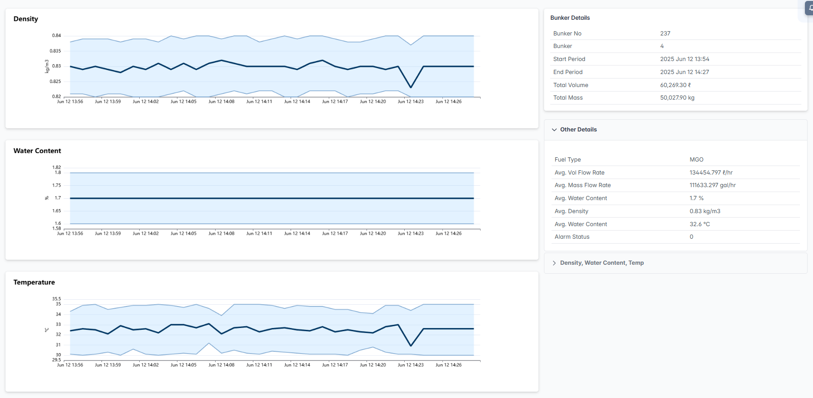Select the Start Period date value

point(685,59)
